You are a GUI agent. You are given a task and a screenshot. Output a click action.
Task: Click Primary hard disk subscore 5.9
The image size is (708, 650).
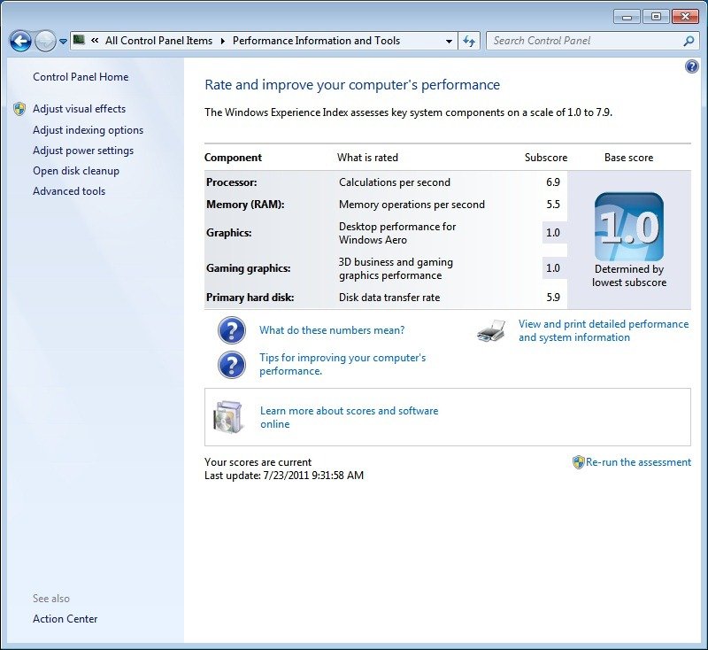tap(552, 298)
